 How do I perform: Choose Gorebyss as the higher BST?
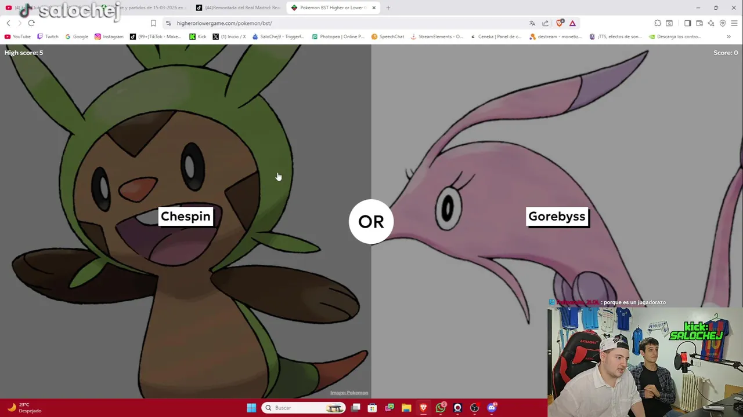tap(557, 217)
